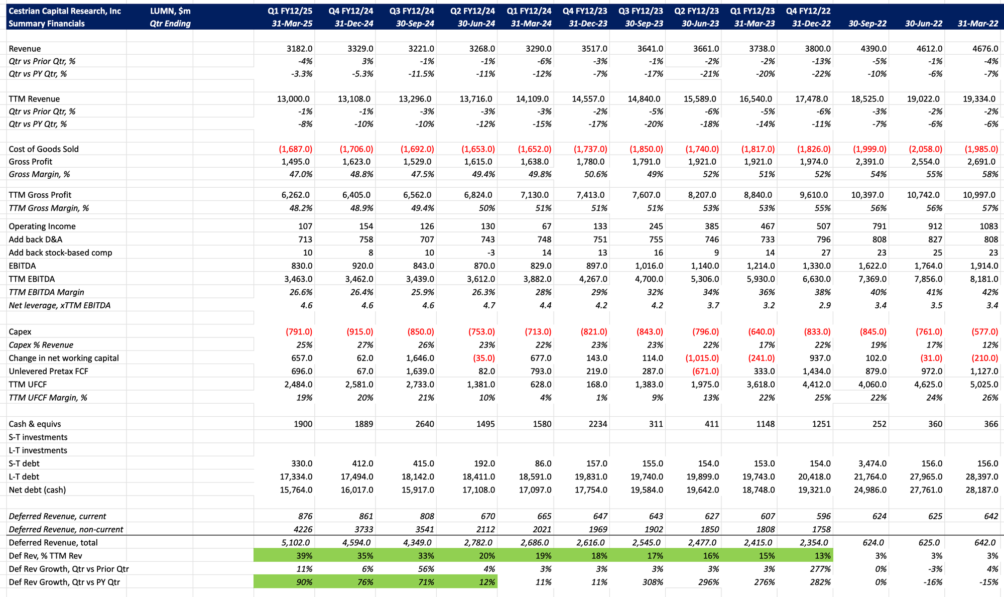Select the Q1 FY12/25 column header
Screen dimensions: 1004x597
pyautogui.click(x=290, y=11)
